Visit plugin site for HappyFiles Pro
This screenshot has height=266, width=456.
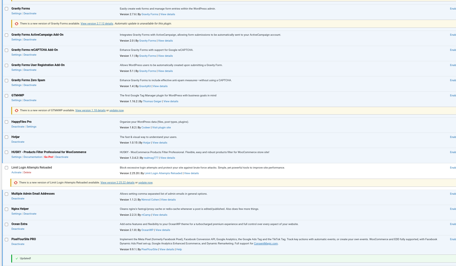point(161,128)
